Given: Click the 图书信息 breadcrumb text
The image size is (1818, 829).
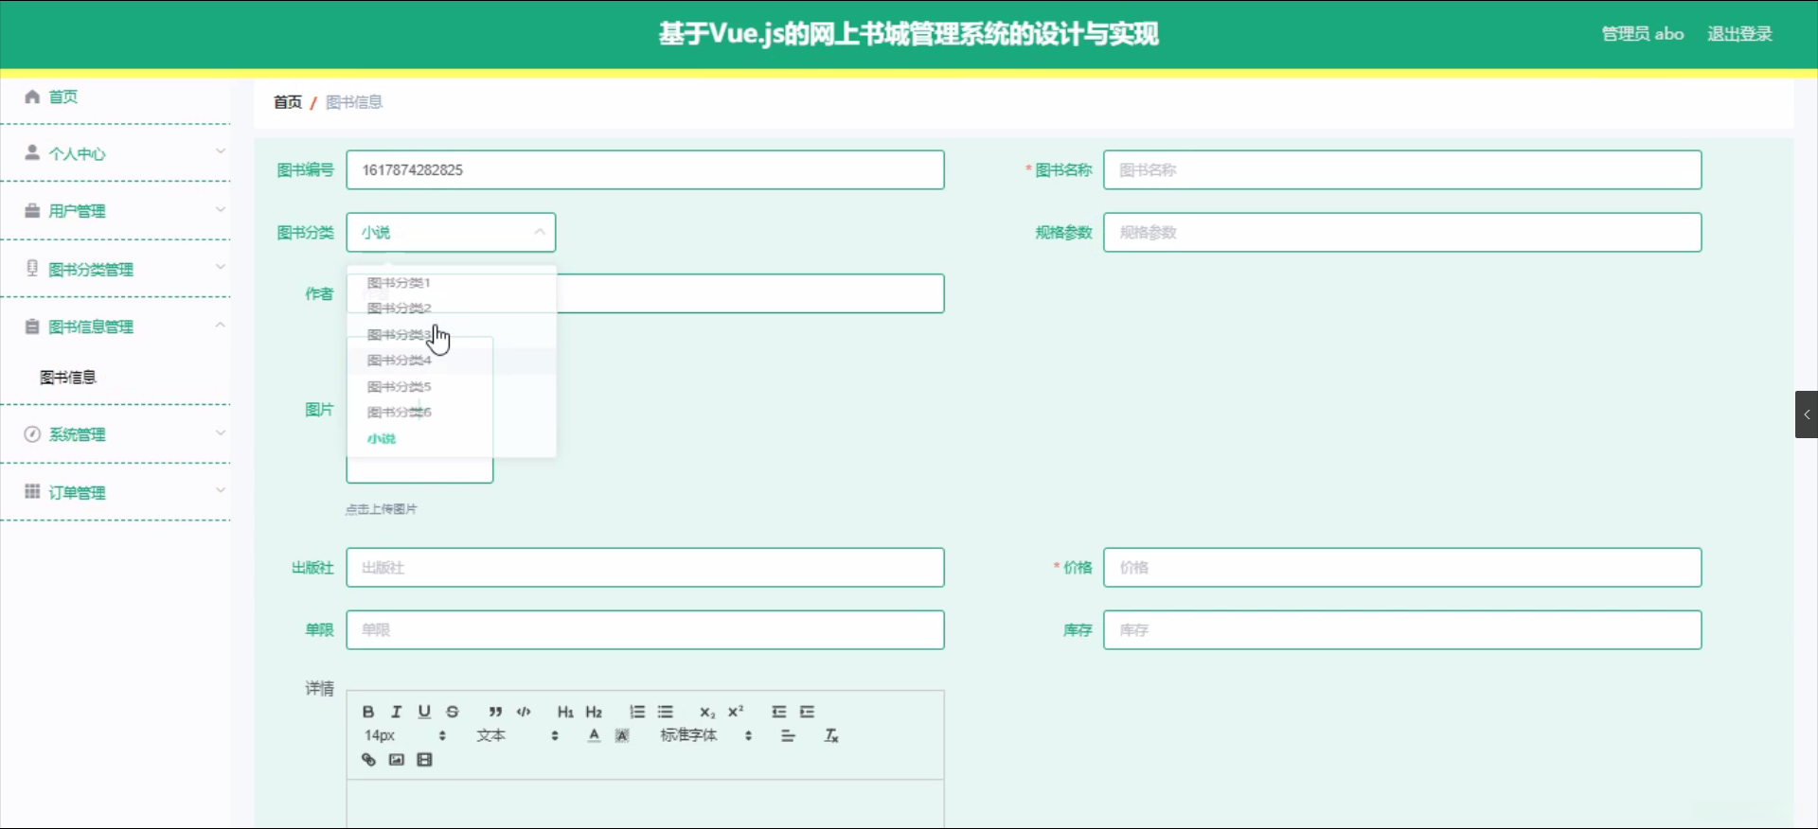Looking at the screenshot, I should [354, 102].
